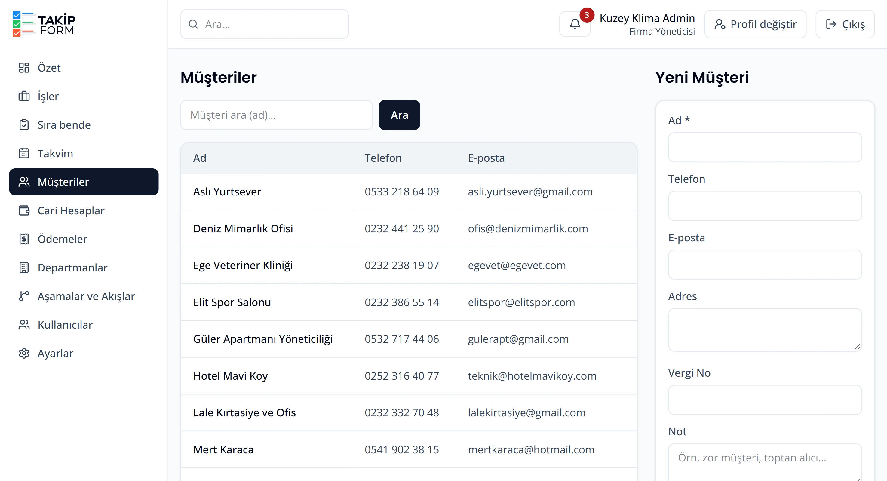
Task: Click Kuzey Klima Admin user name
Action: tap(647, 18)
